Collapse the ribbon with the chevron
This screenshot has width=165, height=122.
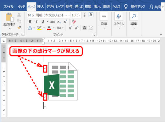(x=161, y=35)
